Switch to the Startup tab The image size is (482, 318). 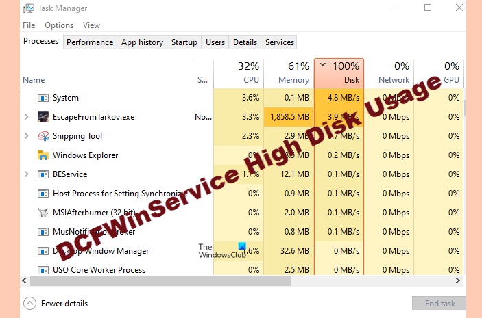(184, 42)
